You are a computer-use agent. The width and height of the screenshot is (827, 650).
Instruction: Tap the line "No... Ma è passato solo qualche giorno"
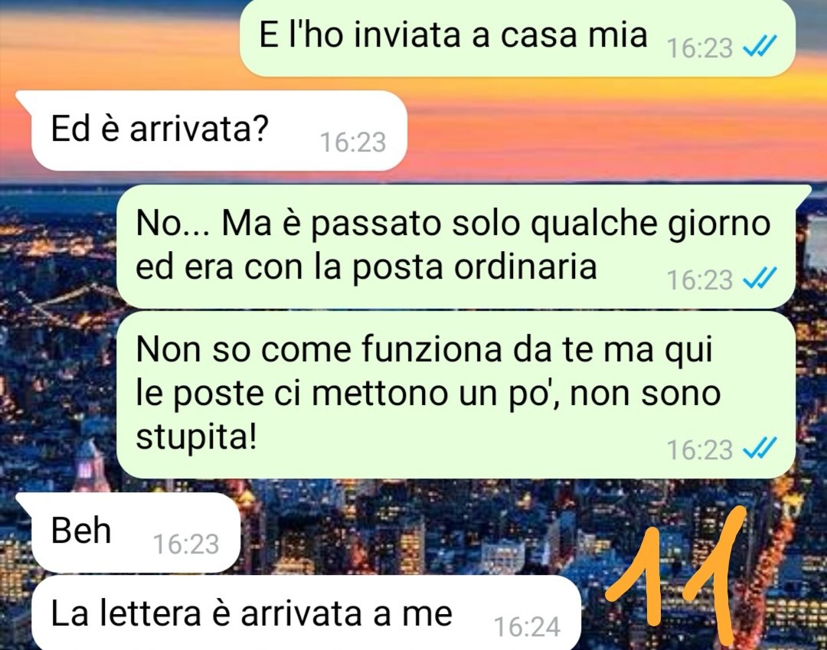453,224
